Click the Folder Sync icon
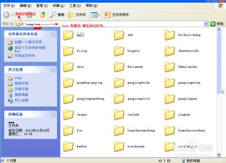 click(108, 15)
